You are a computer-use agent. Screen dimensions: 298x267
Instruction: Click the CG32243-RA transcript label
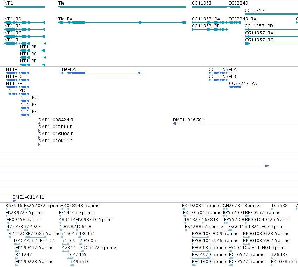pos(243,19)
